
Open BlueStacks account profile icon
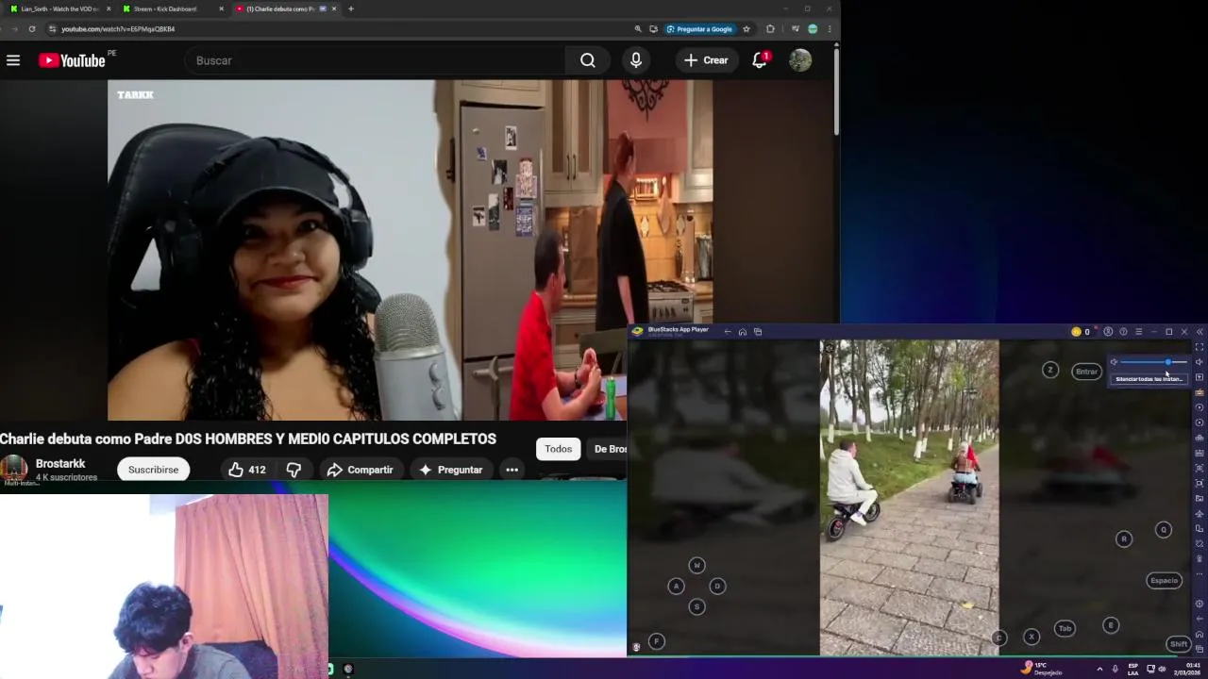pyautogui.click(x=1108, y=331)
